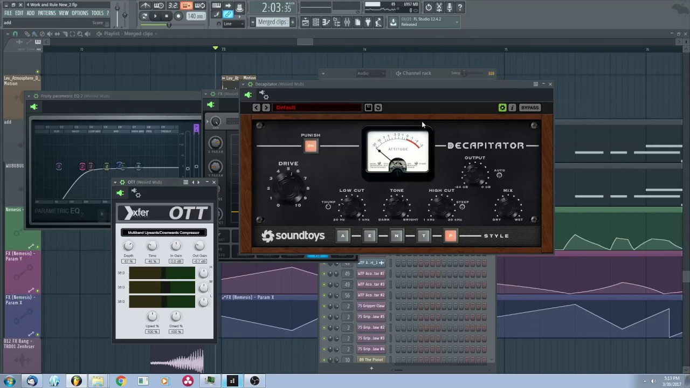Open the ADD menu
This screenshot has height=388, width=690.
point(31,13)
